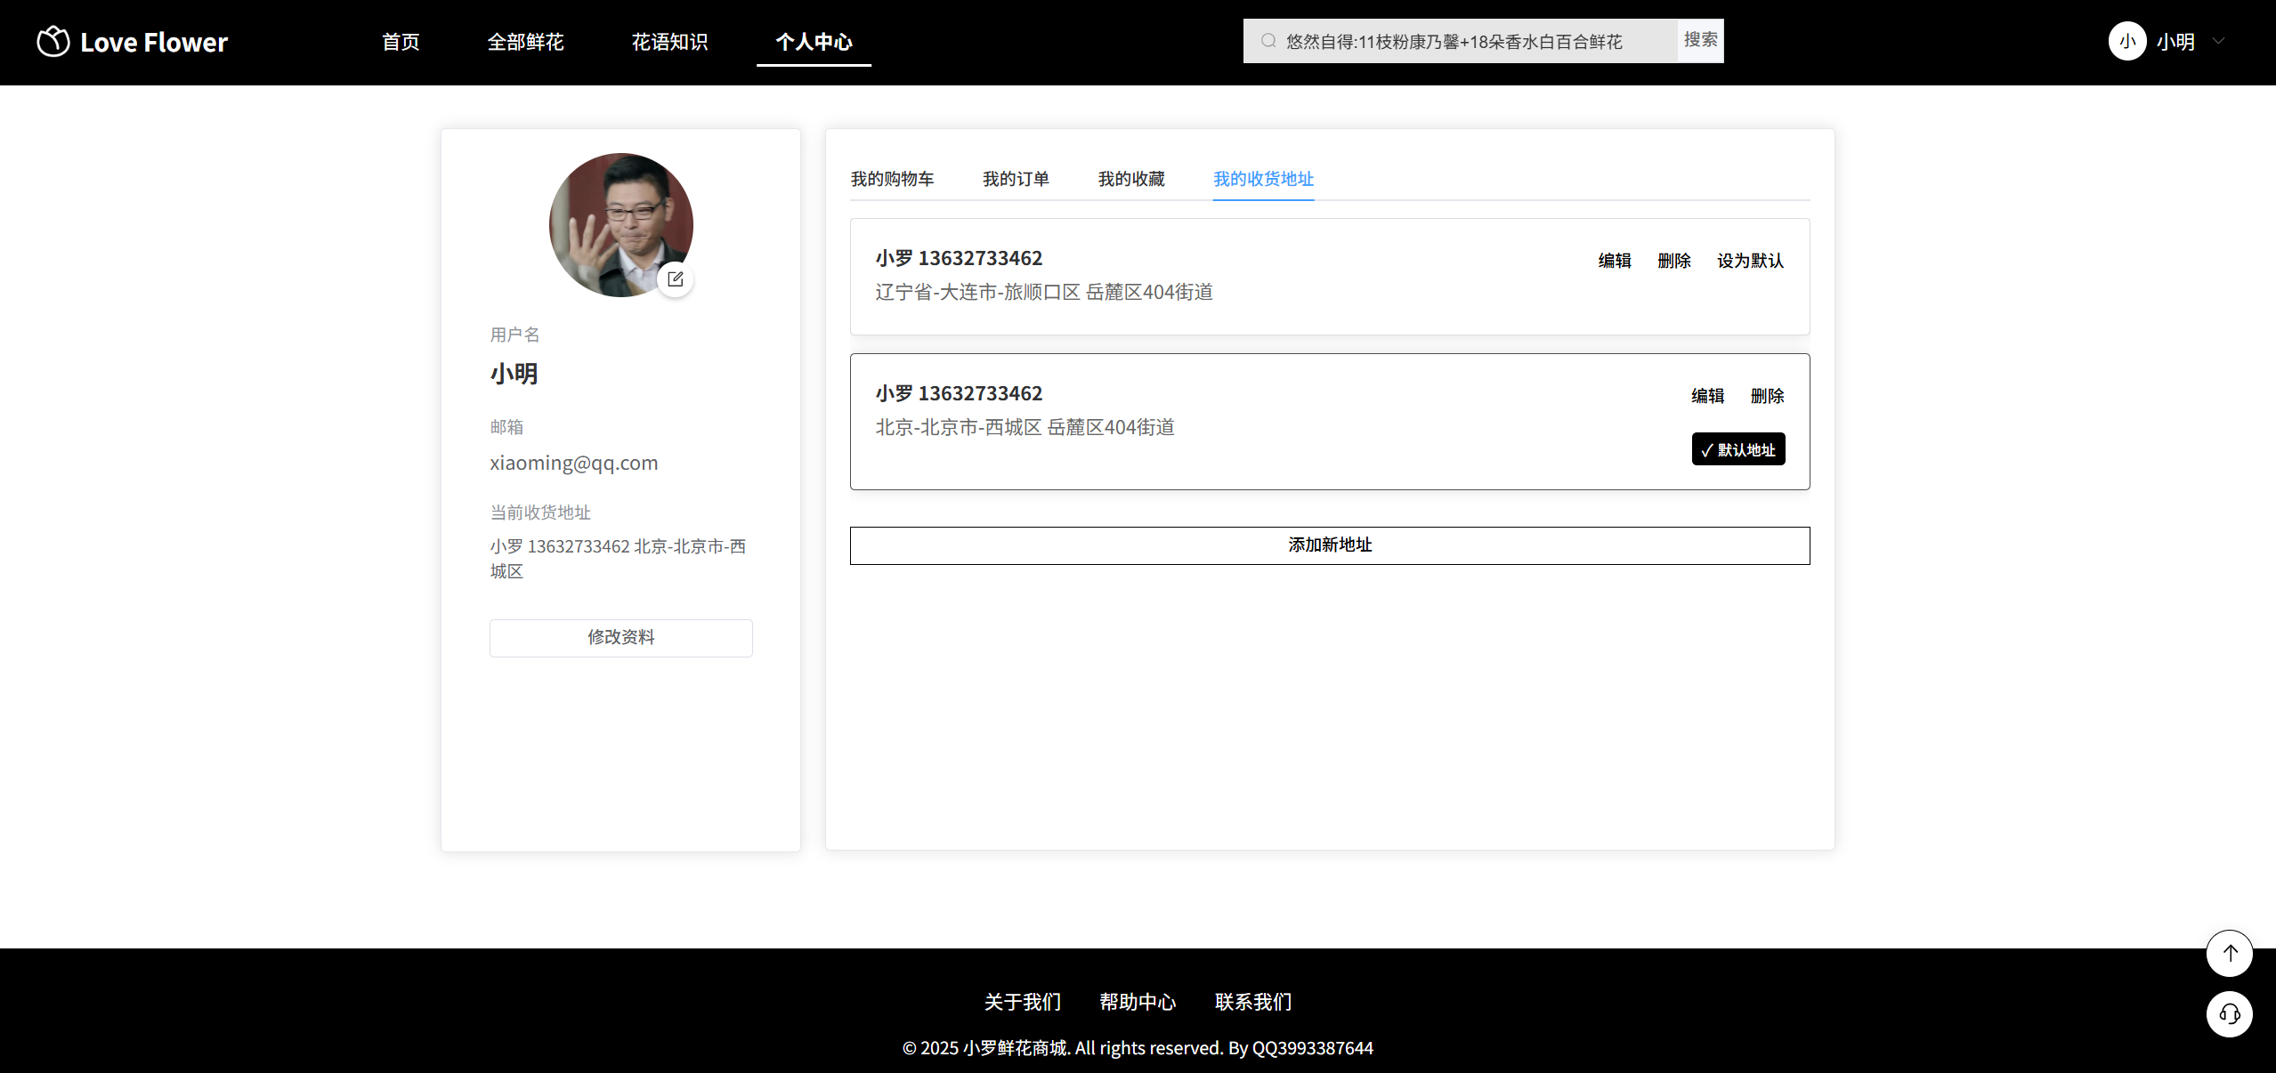Edit the Liaoning Dalian address
The width and height of the screenshot is (2276, 1073).
click(x=1614, y=261)
